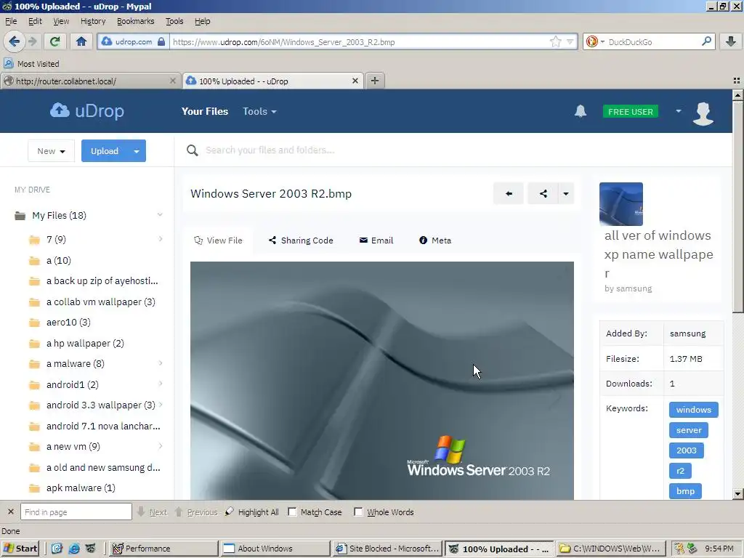Viewport: 744px width, 558px height.
Task: Open the user avatar profile icon
Action: click(703, 113)
